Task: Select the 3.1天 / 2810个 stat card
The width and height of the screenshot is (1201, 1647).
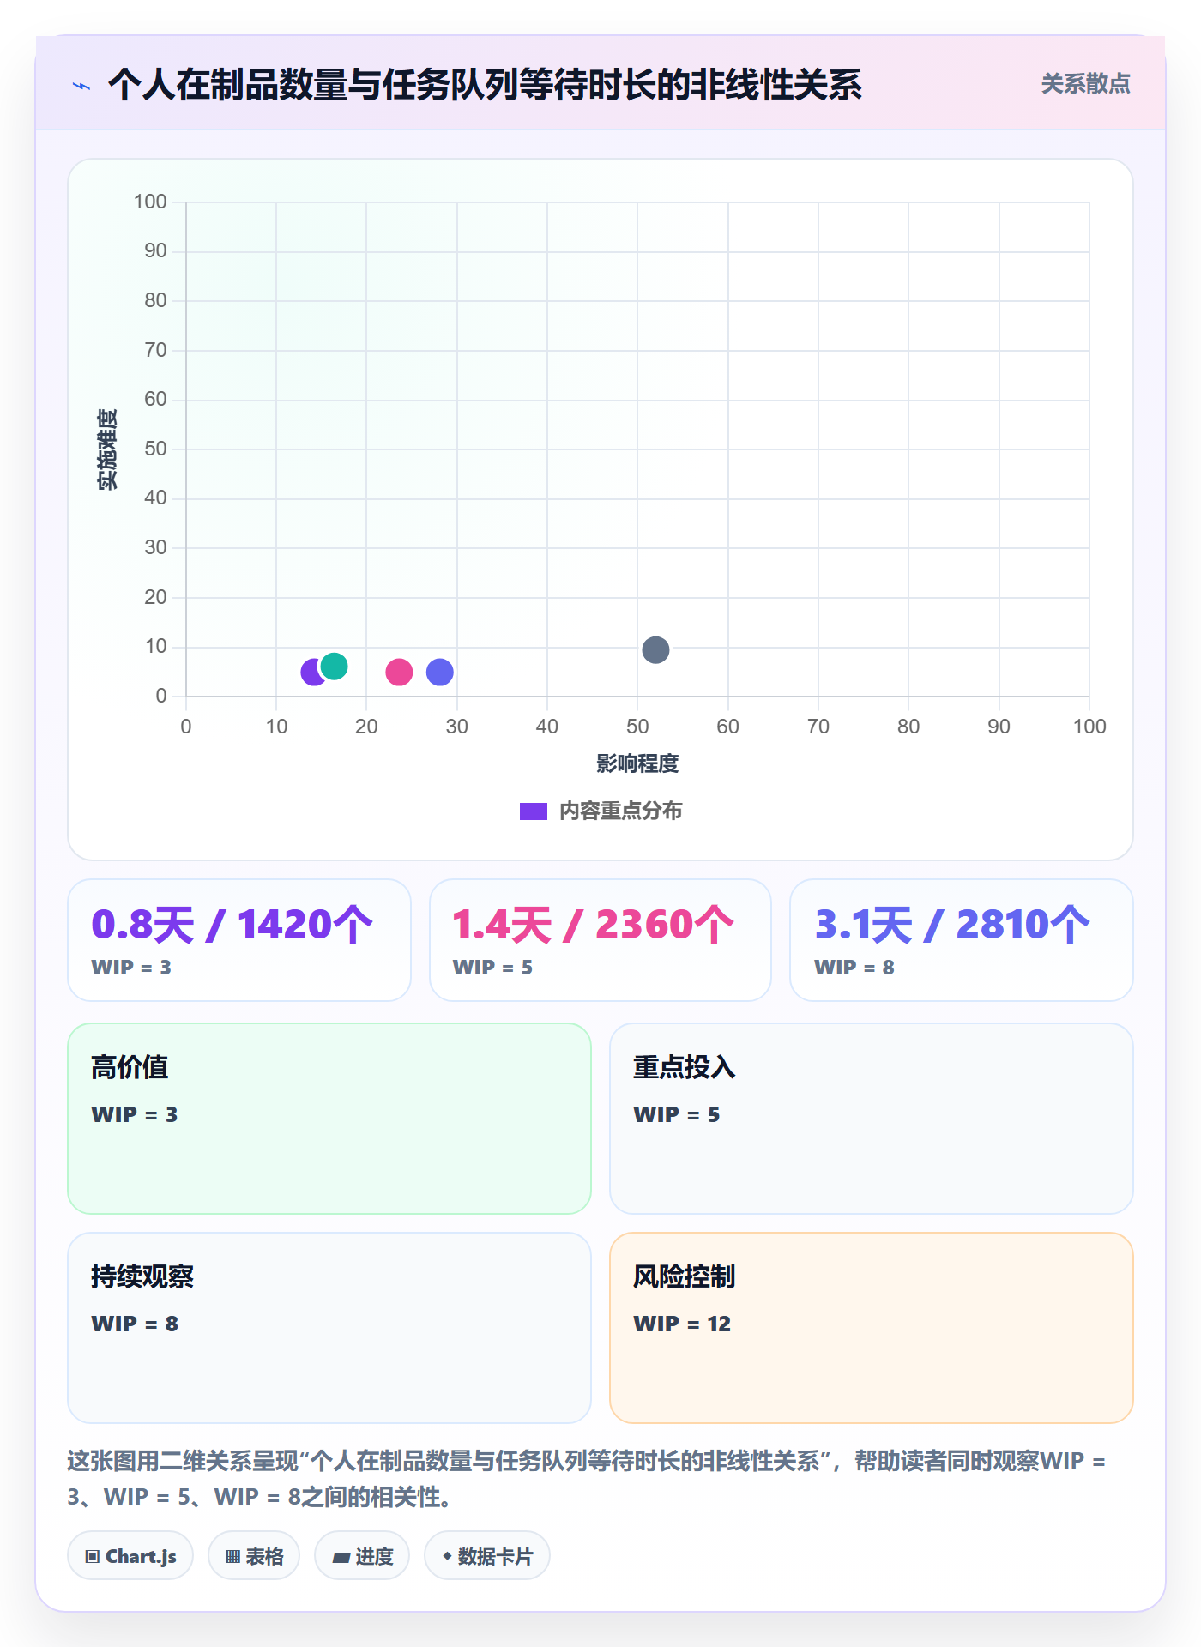Action: (962, 939)
